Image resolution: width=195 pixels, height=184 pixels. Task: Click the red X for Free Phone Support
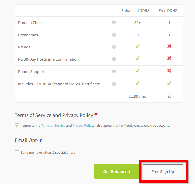tap(169, 71)
